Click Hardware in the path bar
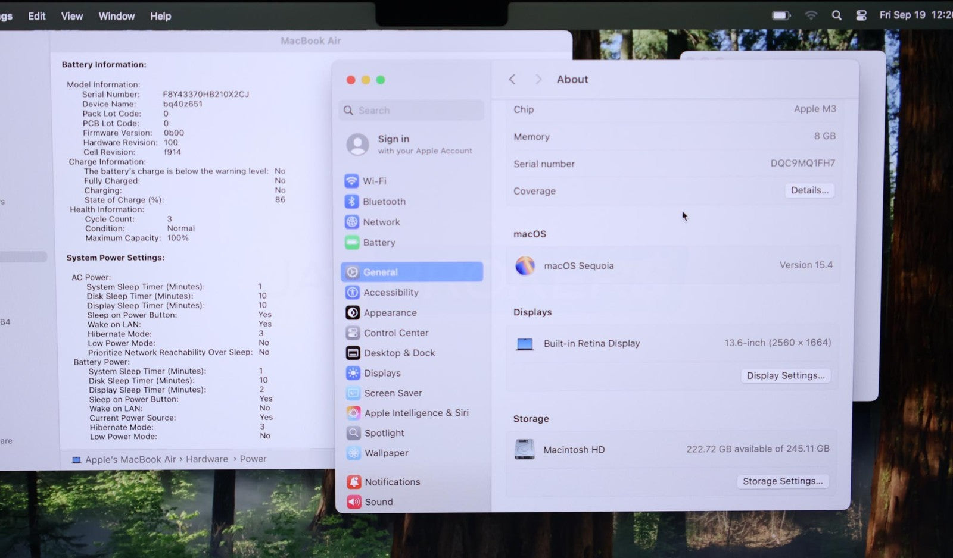Screen dimensions: 953x558 (207, 459)
